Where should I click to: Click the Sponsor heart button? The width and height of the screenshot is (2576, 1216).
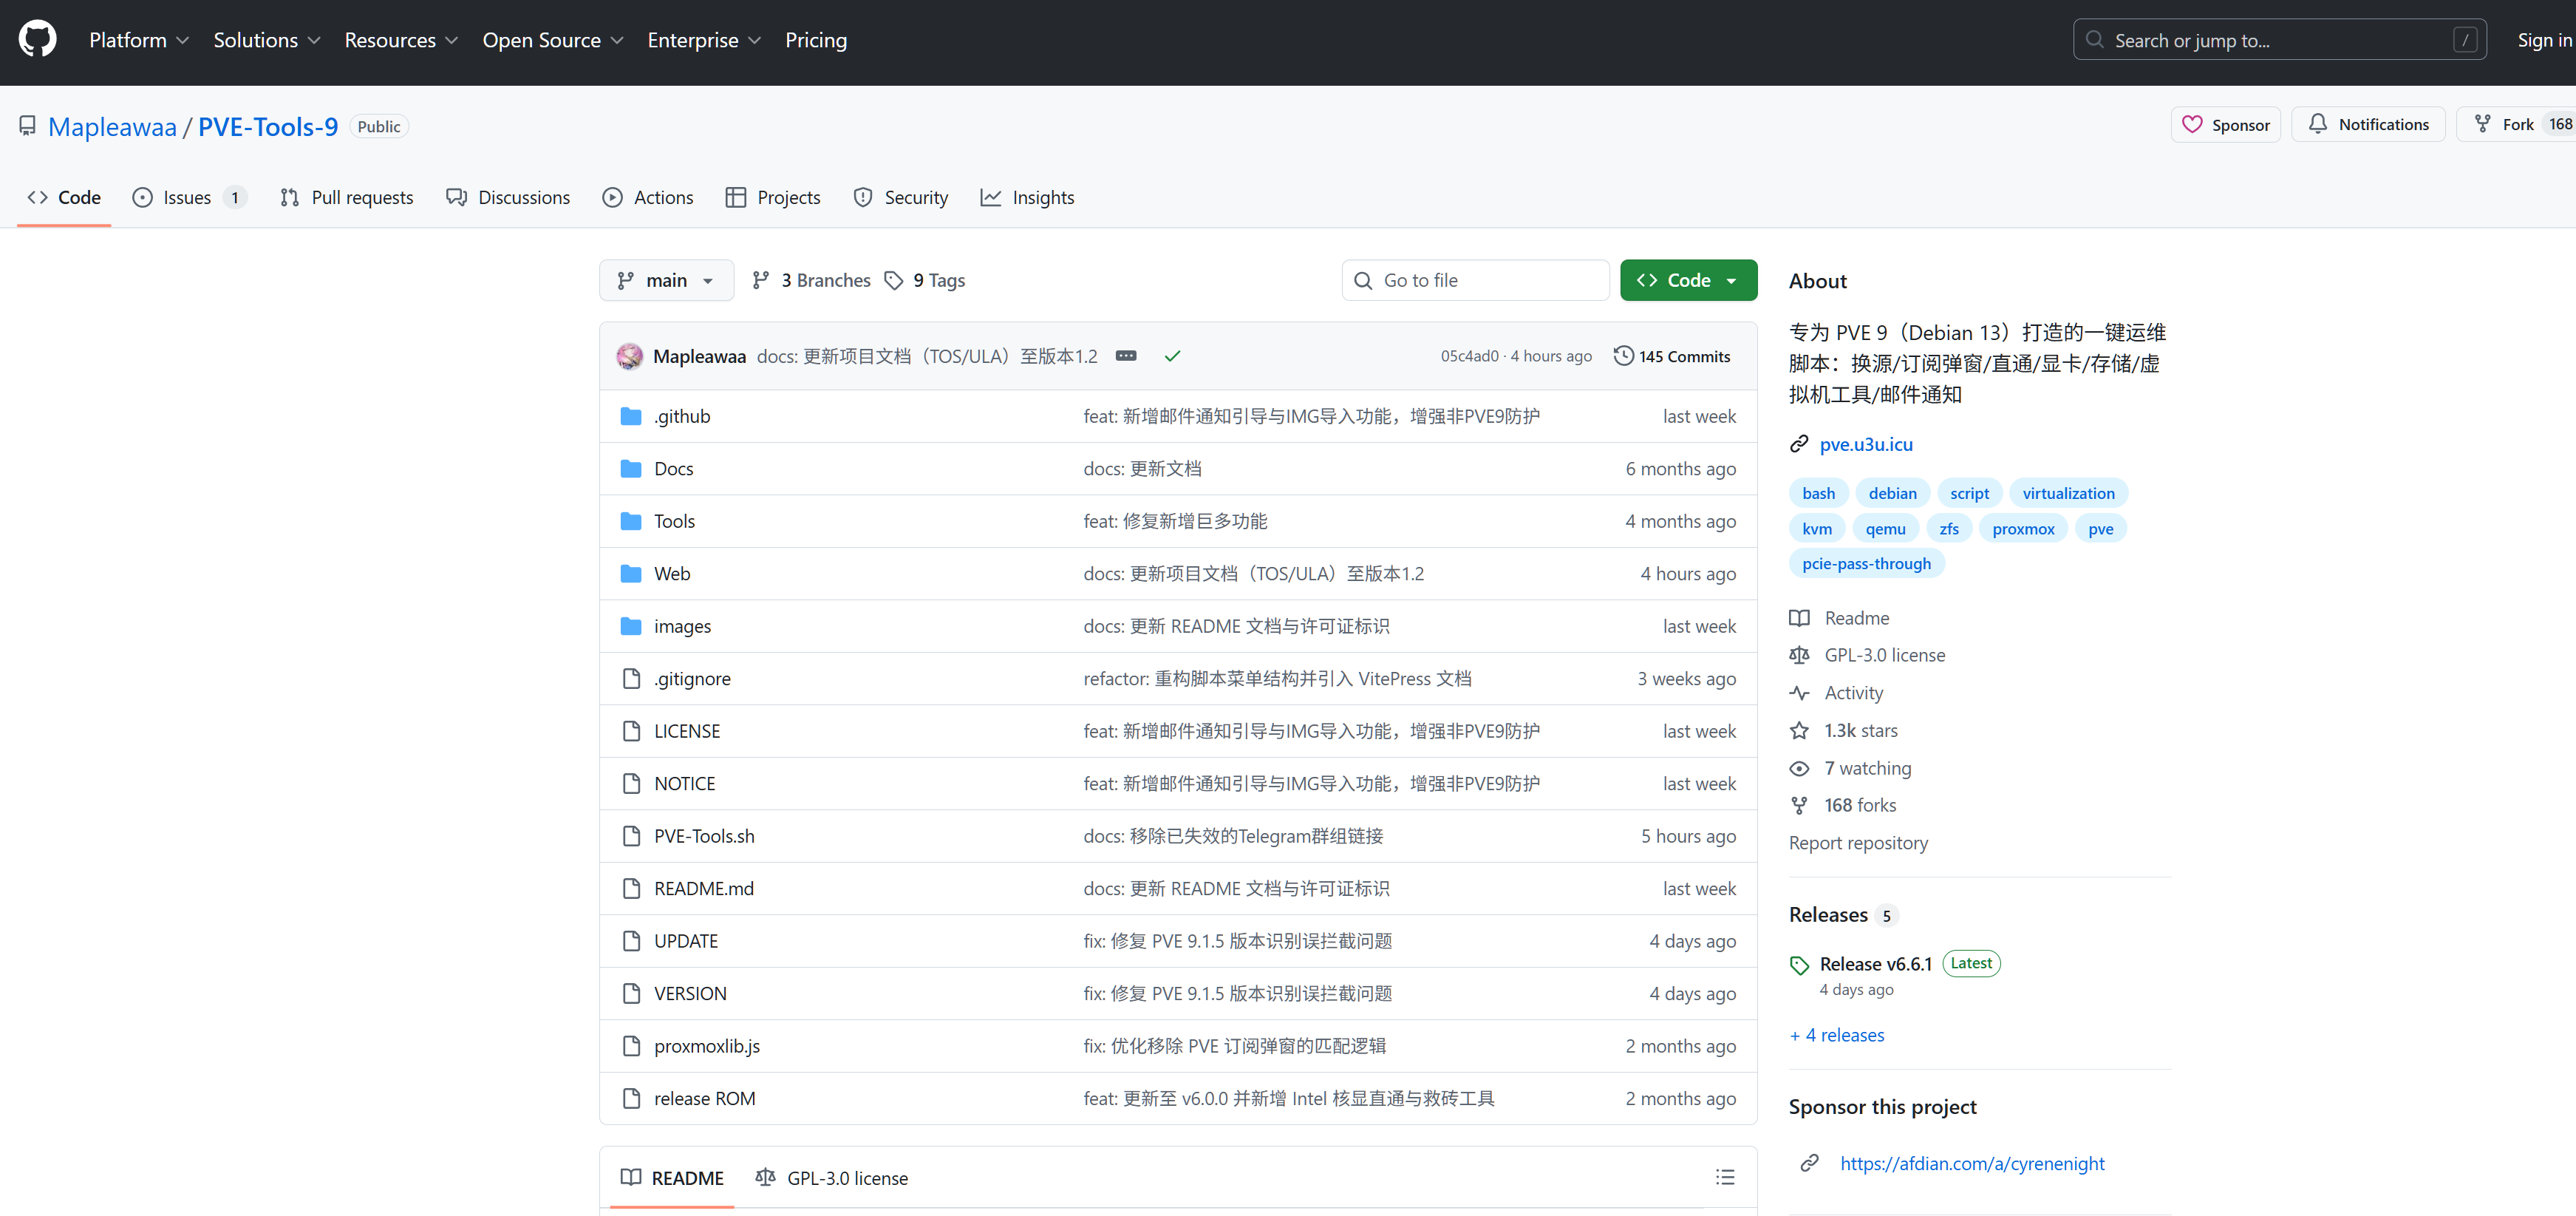2224,124
